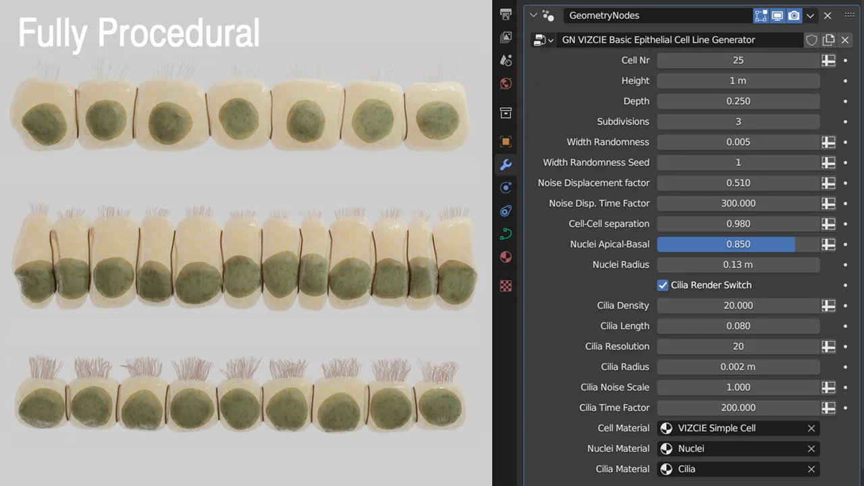Open the node group selector dropdown
864x486 pixels.
coord(543,40)
